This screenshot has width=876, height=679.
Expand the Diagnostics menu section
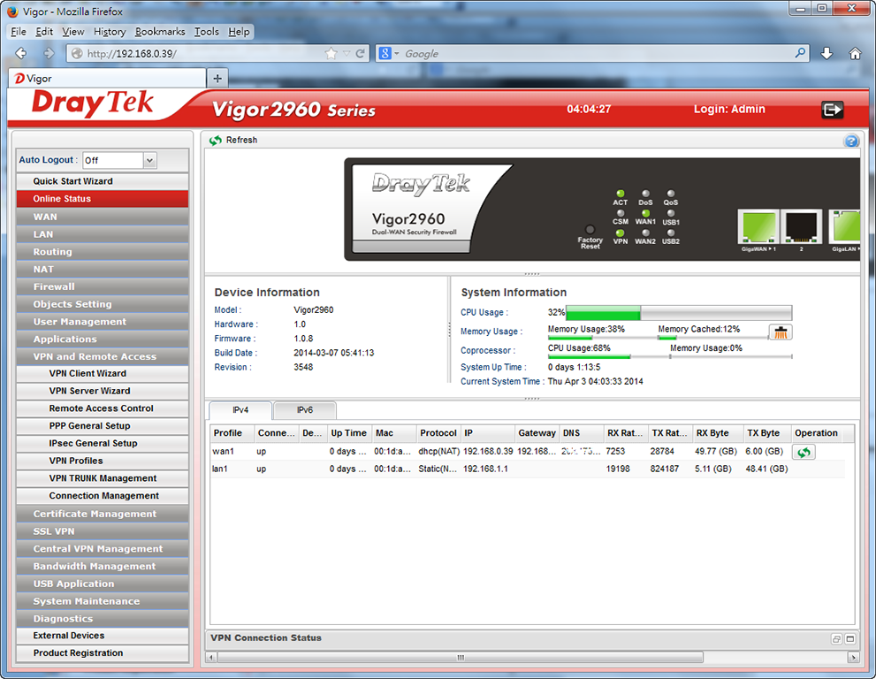pyautogui.click(x=103, y=619)
